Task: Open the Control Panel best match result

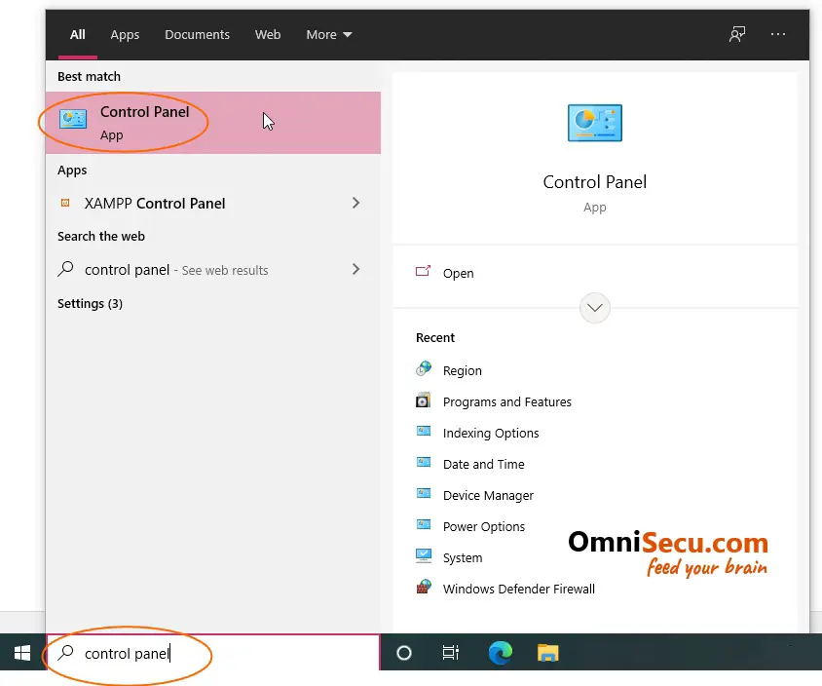Action: (x=213, y=123)
